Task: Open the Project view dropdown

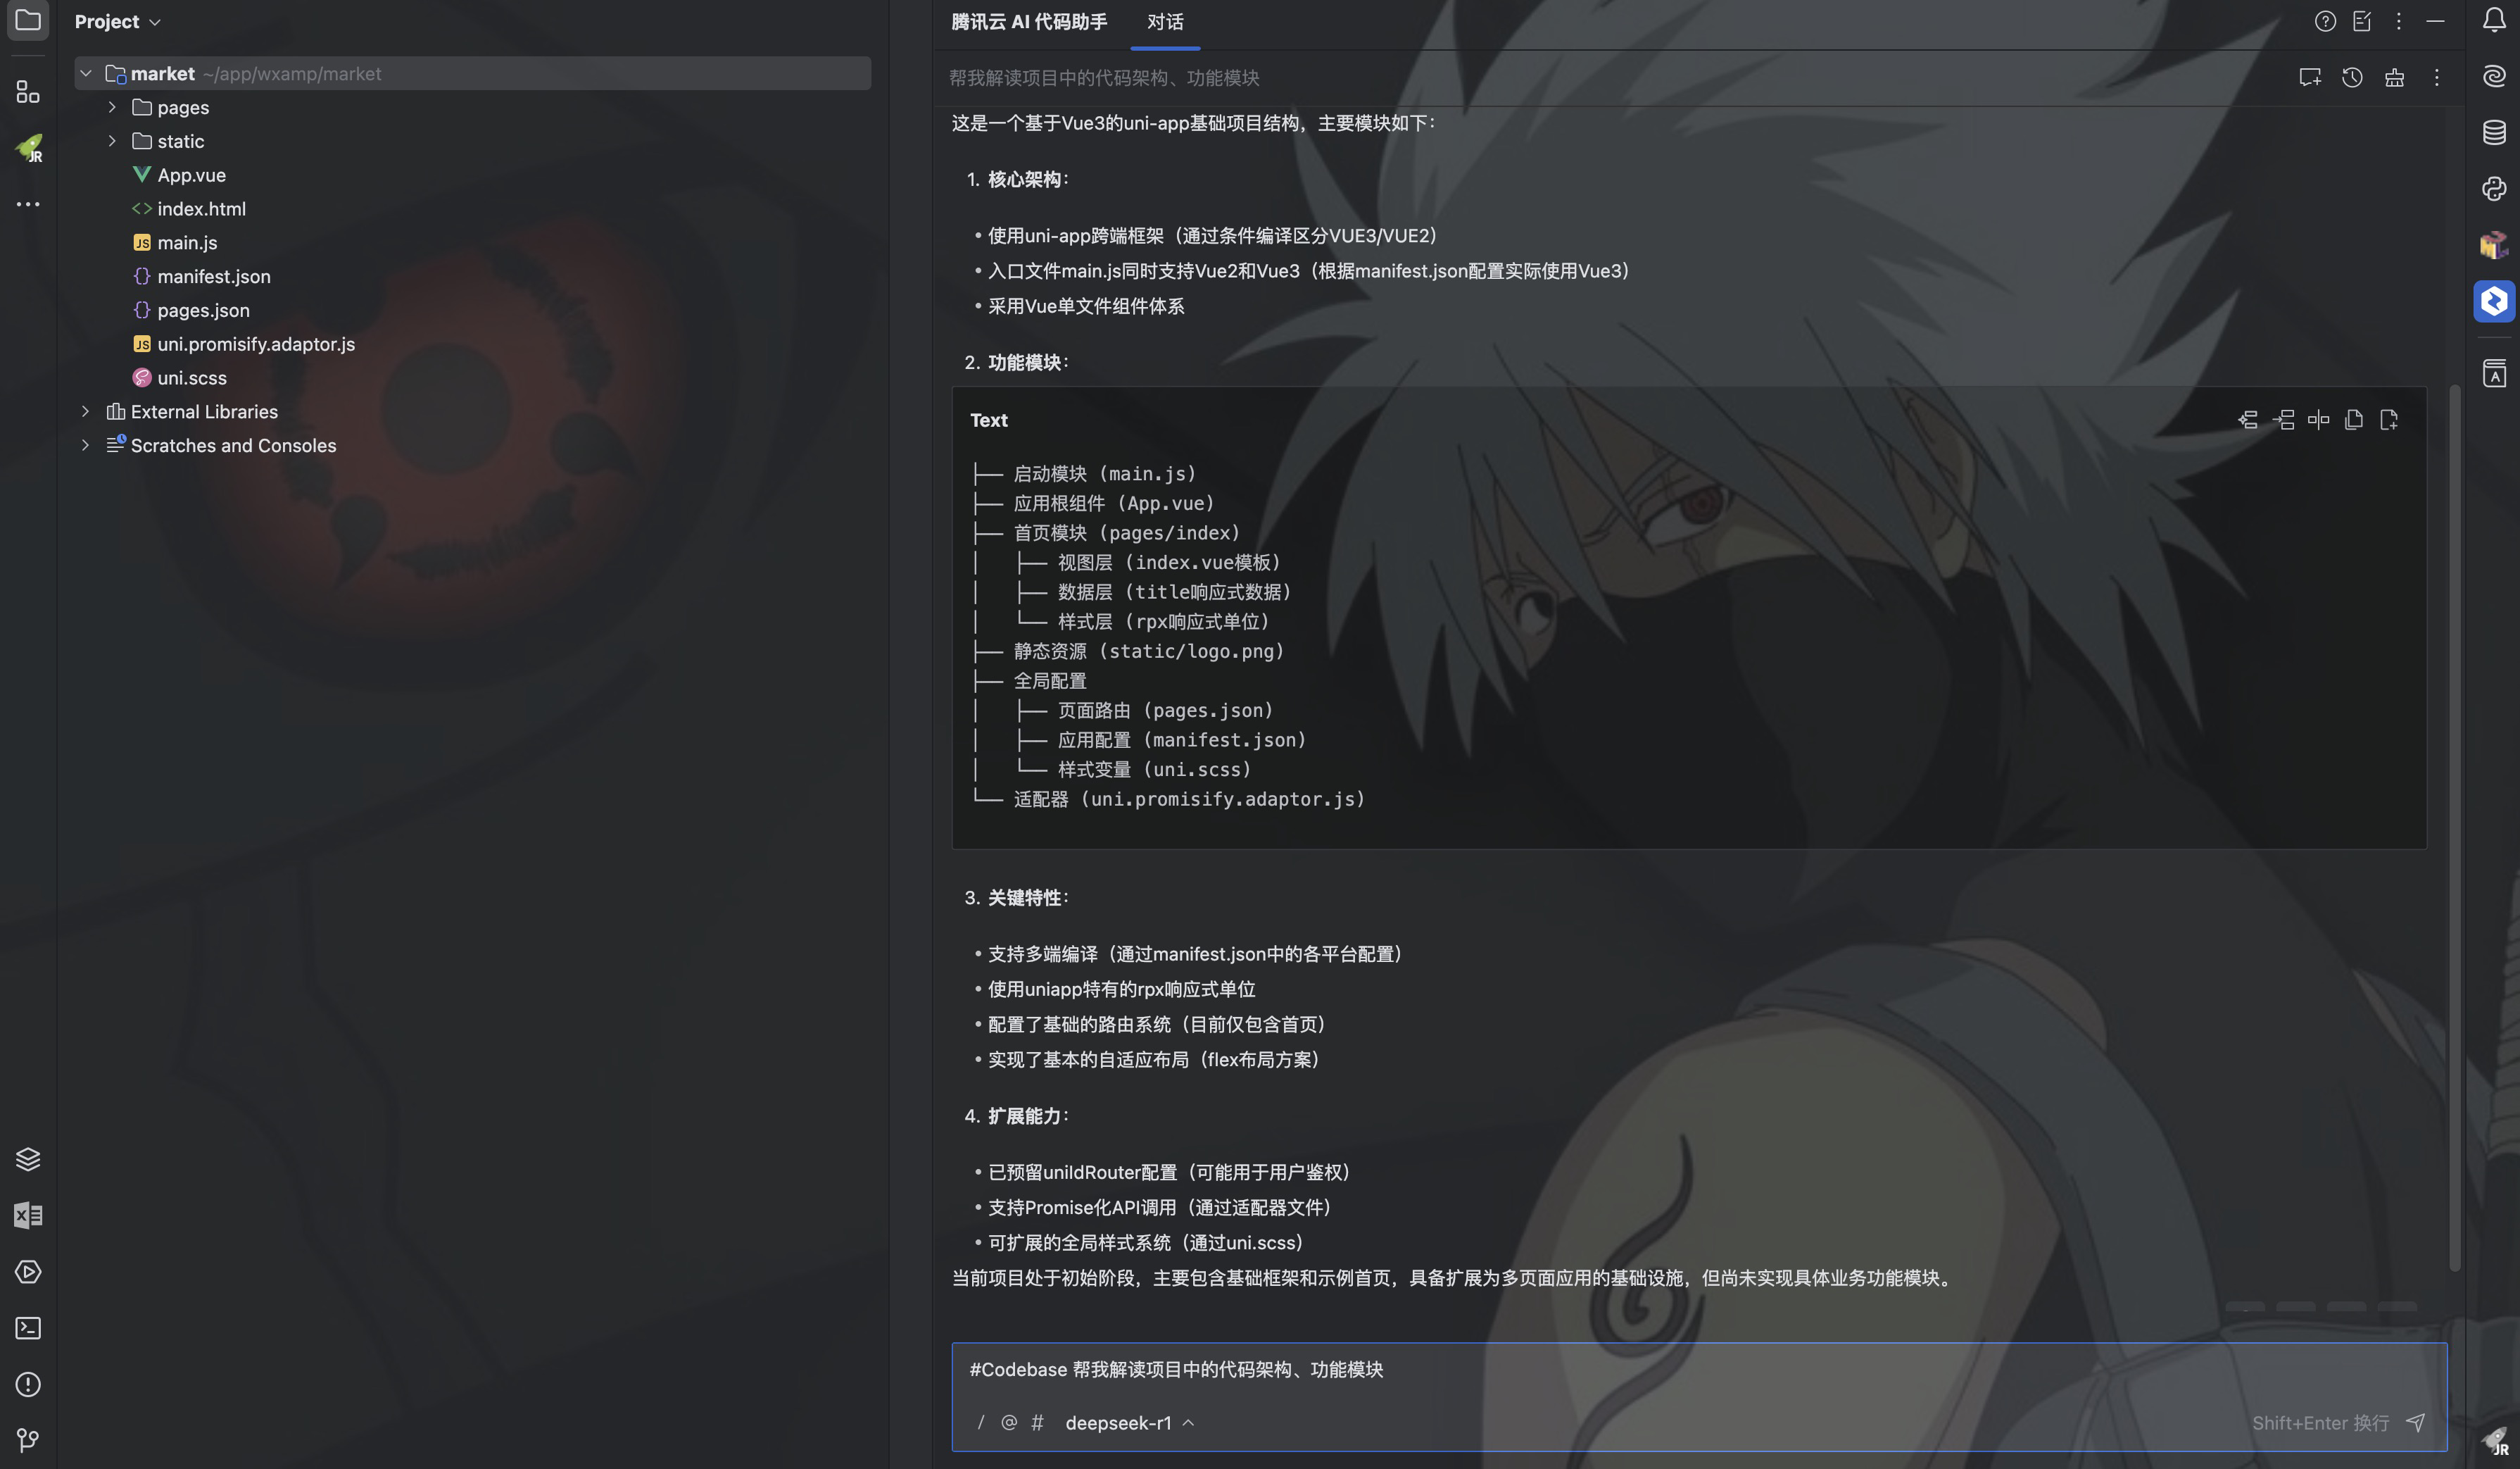Action: click(x=117, y=21)
